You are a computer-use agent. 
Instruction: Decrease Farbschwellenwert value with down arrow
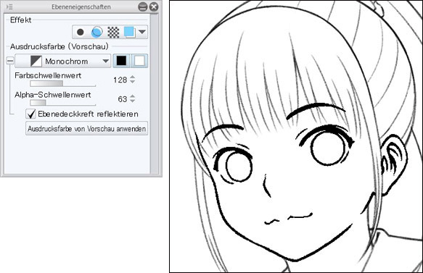(133, 82)
